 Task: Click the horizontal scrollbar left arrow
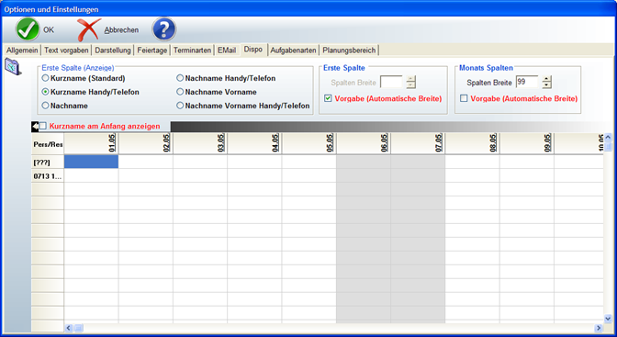point(69,328)
